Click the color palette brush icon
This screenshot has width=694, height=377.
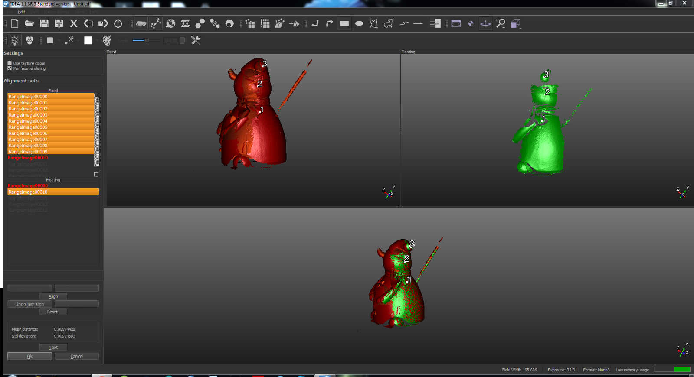coord(107,40)
